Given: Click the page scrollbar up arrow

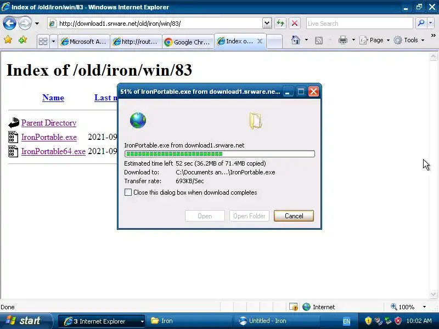Looking at the screenshot, I should (x=433, y=57).
